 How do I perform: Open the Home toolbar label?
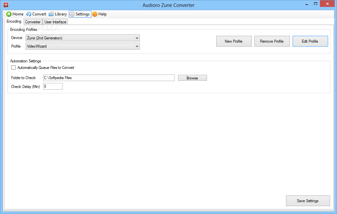tap(18, 14)
